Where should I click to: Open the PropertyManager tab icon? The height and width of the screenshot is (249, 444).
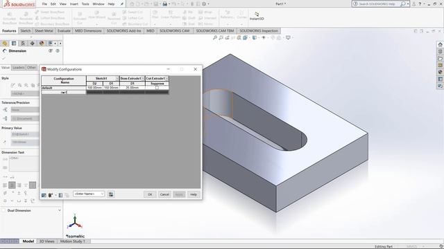14,43
